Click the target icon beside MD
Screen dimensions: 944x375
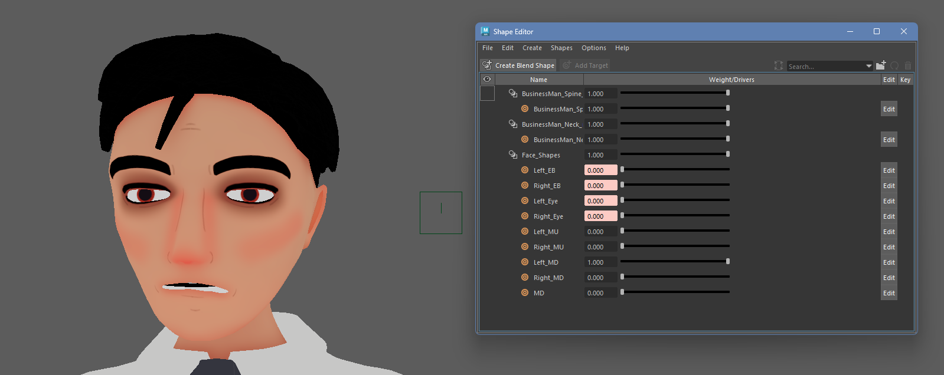point(525,292)
